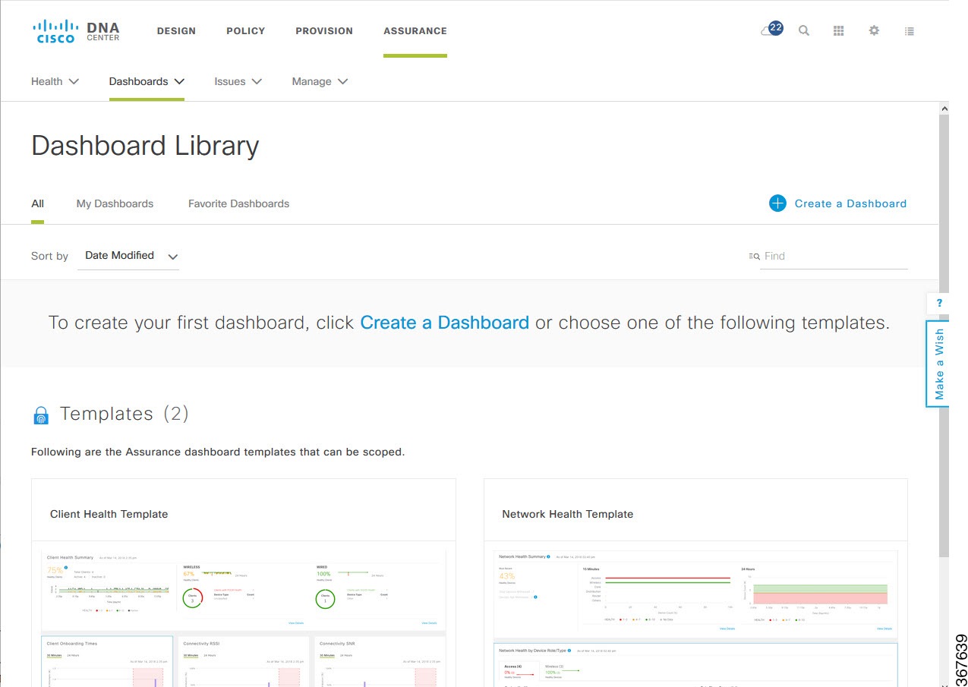968x687 pixels.
Task: Open the cloud notifications icon with badge 22
Action: pos(771,30)
